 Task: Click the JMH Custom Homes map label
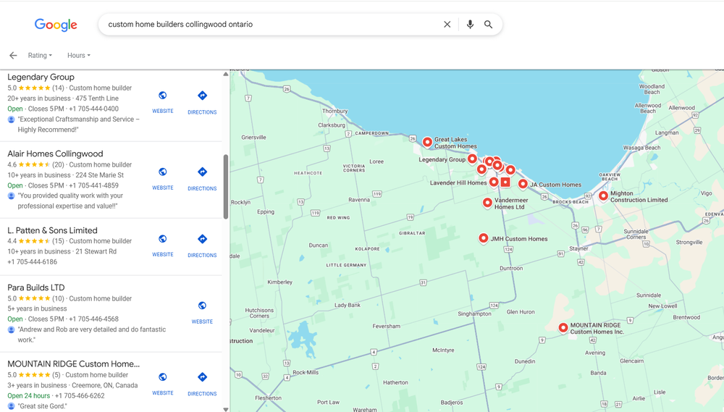coord(519,239)
